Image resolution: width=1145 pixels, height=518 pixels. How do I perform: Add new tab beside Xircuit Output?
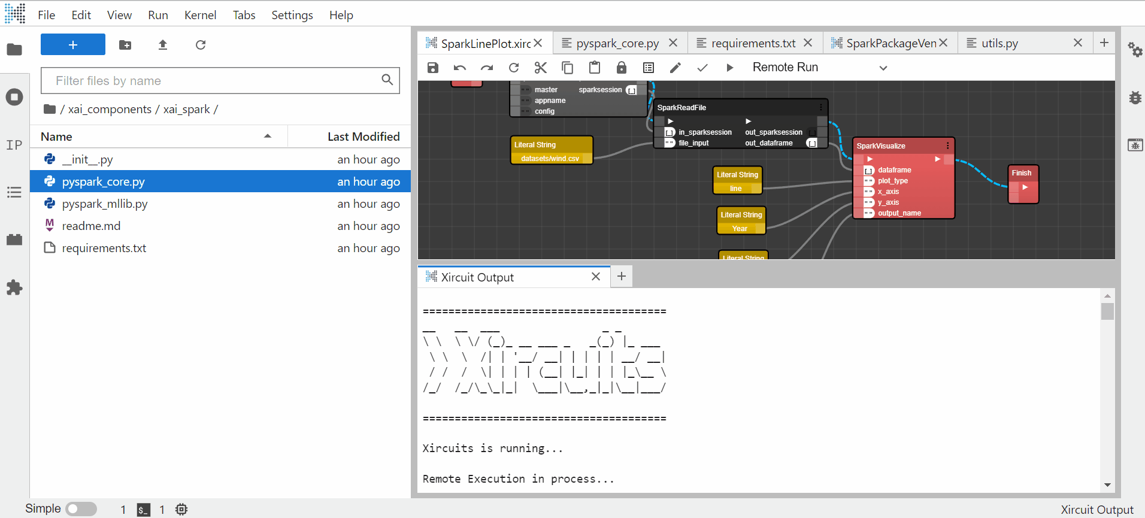point(622,276)
